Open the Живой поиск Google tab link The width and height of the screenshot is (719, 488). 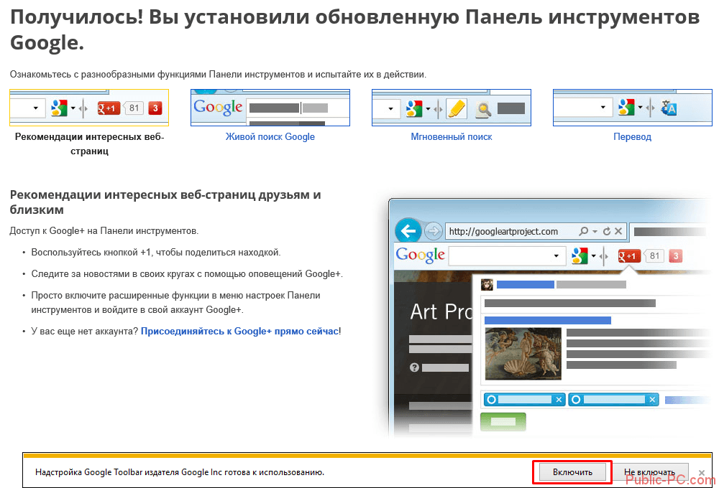click(270, 136)
